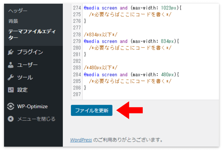Click comment text on line 275

[x=130, y=14]
